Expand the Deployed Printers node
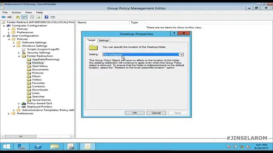 tap(19, 107)
